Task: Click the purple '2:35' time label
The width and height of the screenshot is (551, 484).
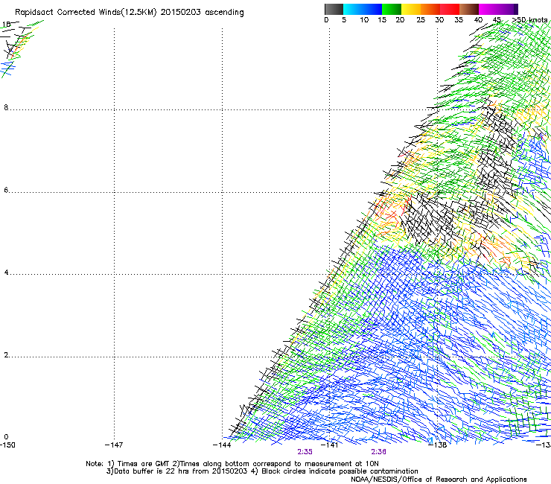Action: tap(305, 452)
